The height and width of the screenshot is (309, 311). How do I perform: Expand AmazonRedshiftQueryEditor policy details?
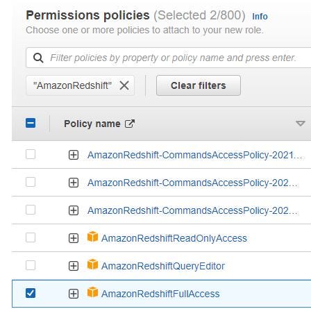pos(74,266)
